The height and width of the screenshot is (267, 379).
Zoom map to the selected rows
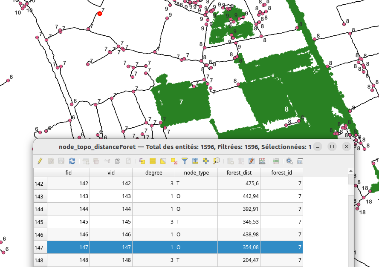tap(217, 161)
